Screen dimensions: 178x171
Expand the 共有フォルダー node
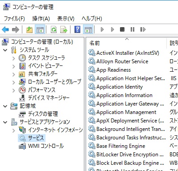[x=13, y=74]
